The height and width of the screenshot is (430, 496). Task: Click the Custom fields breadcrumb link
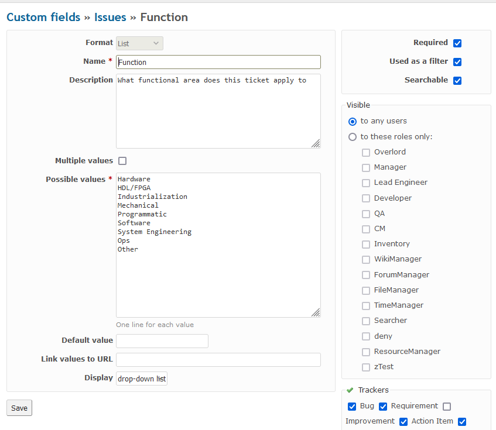43,17
